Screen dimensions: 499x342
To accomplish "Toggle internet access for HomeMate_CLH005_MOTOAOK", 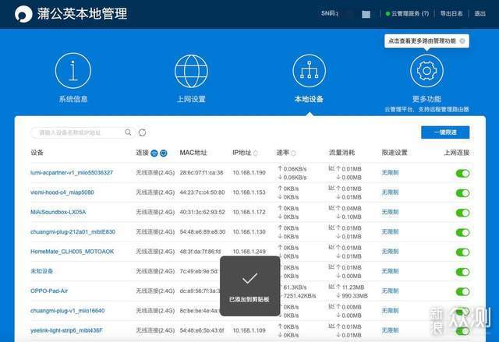I will pos(462,252).
